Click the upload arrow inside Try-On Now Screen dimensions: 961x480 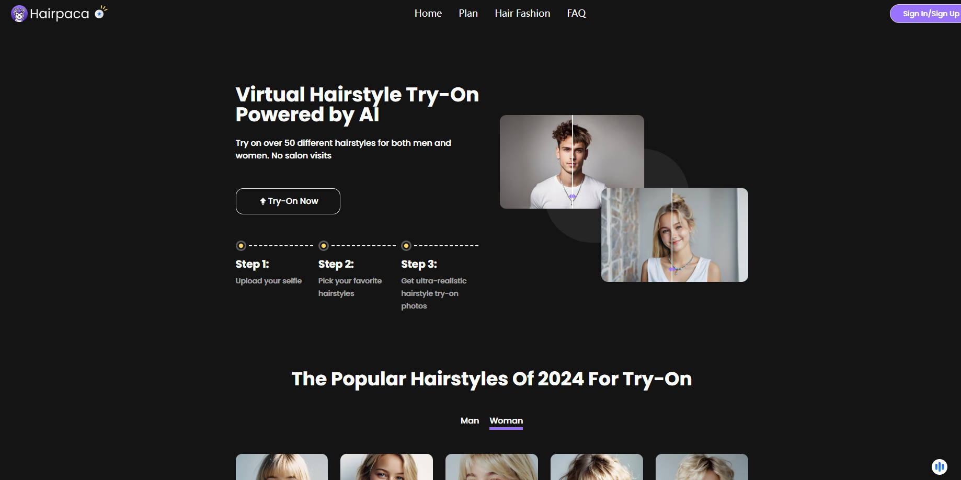(263, 201)
